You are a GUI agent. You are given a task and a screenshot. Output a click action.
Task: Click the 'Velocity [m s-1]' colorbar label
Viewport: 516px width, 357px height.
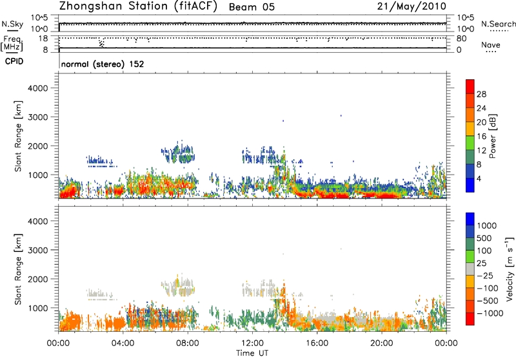pyautogui.click(x=510, y=269)
